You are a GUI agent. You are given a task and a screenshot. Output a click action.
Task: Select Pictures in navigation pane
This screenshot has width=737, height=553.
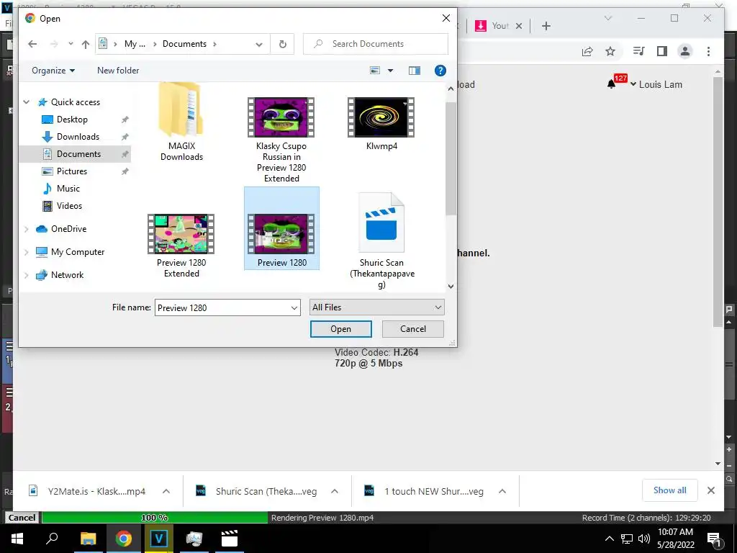[x=71, y=171]
